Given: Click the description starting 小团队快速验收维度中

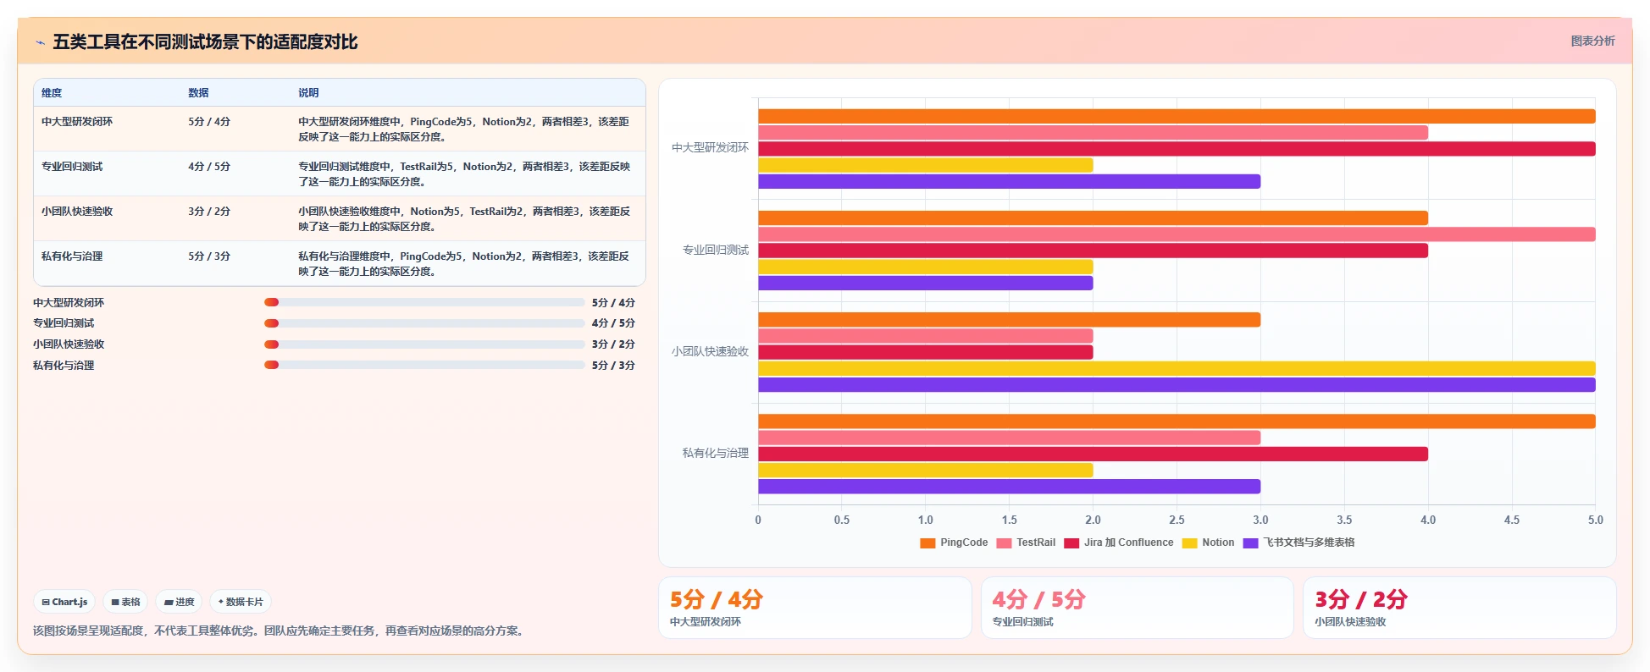Looking at the screenshot, I should pyautogui.click(x=464, y=219).
